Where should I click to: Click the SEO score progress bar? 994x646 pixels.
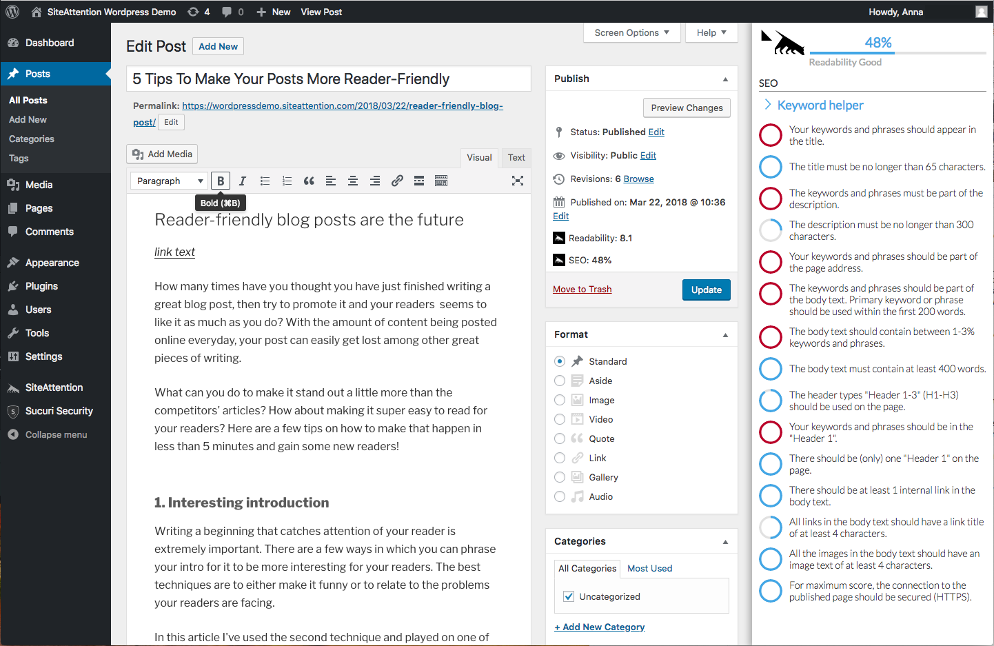click(x=897, y=52)
